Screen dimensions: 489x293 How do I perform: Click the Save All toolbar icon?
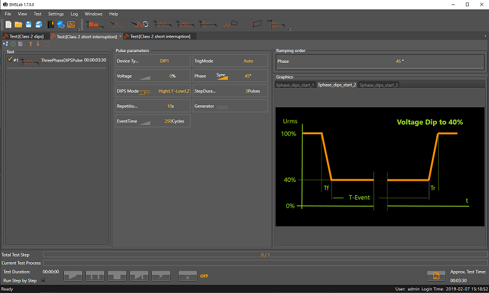pos(39,24)
